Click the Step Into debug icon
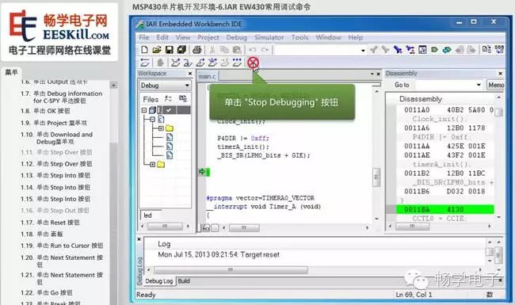515x305 pixels. (x=188, y=63)
